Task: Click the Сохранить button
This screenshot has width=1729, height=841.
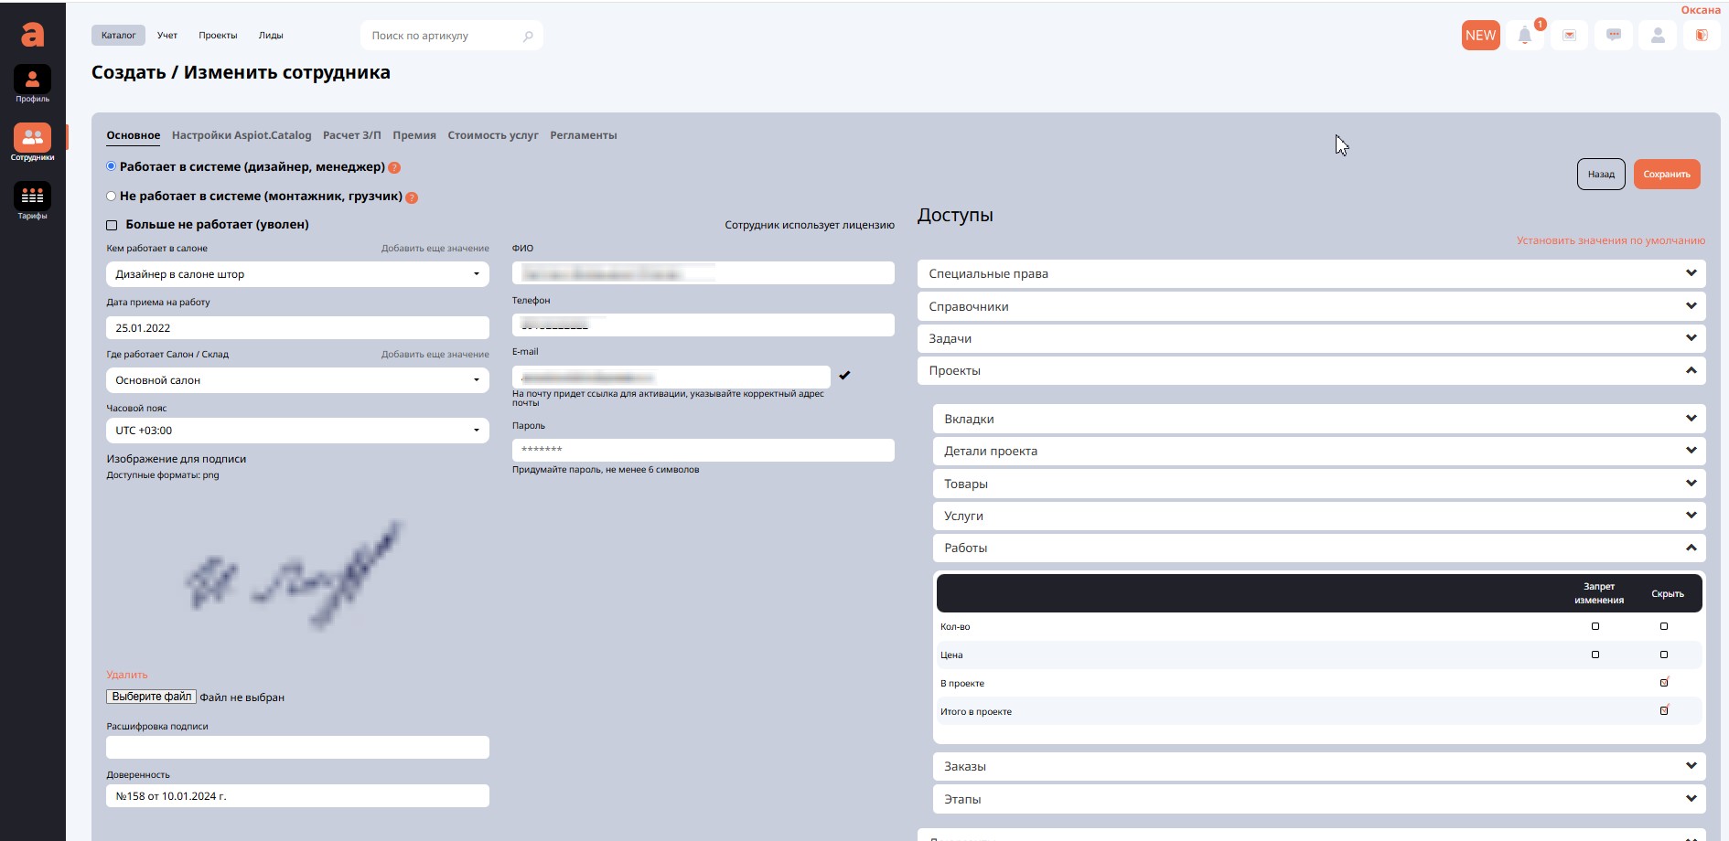Action: click(1666, 175)
